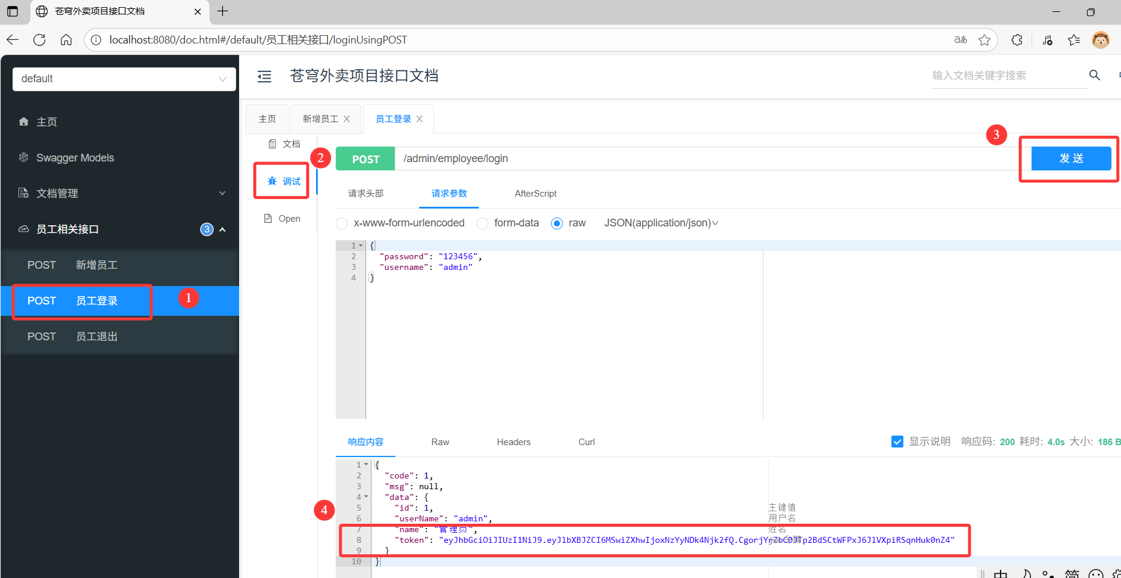The width and height of the screenshot is (1121, 578).
Task: Go to browser home icon
Action: coord(66,40)
